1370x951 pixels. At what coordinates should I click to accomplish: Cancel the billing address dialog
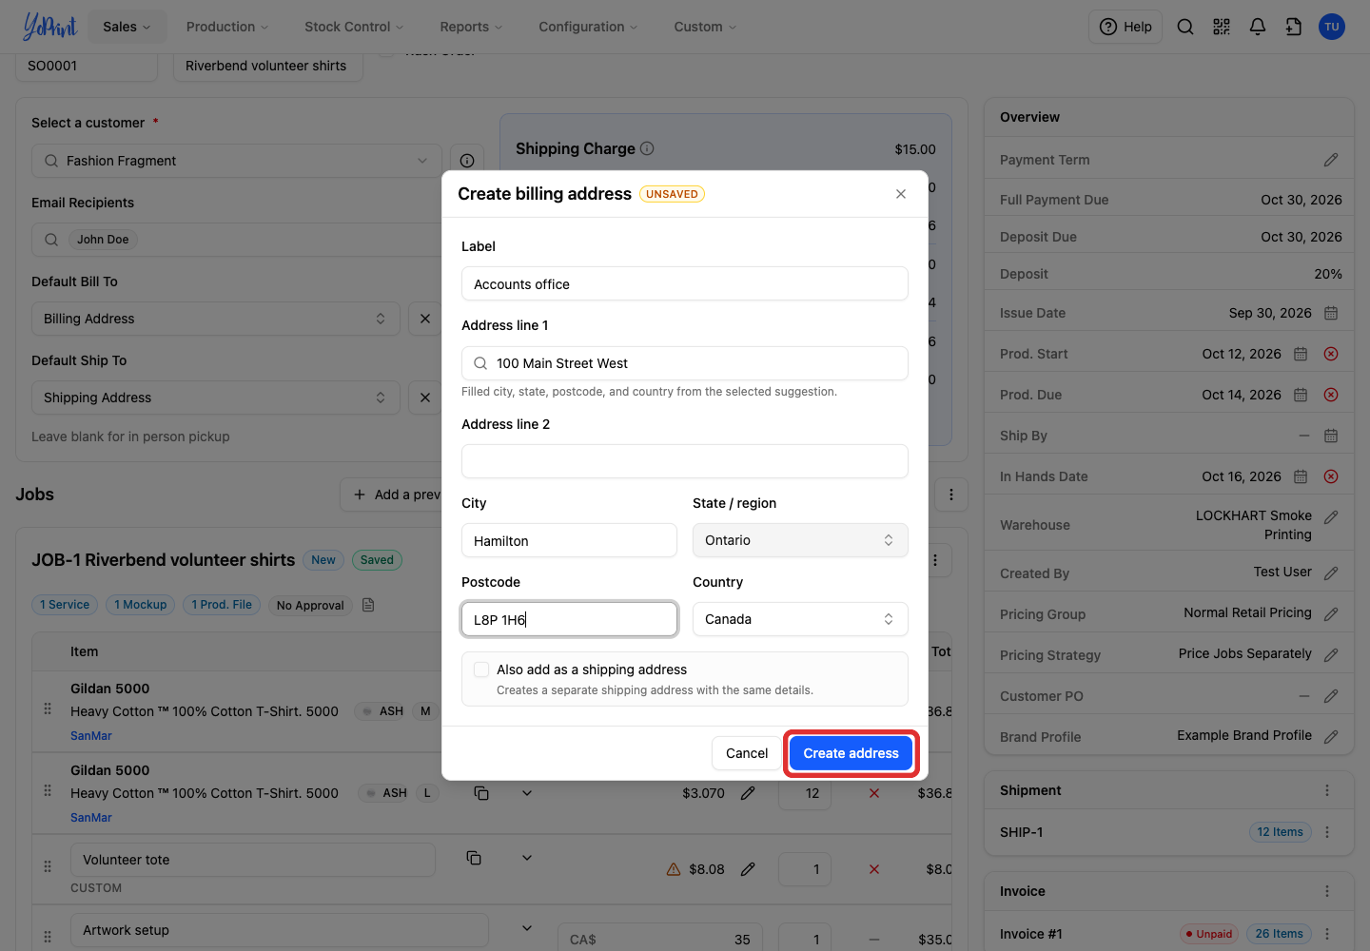[x=747, y=753]
